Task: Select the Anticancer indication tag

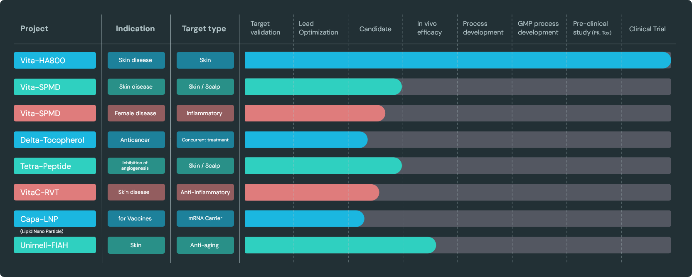Action: [136, 140]
